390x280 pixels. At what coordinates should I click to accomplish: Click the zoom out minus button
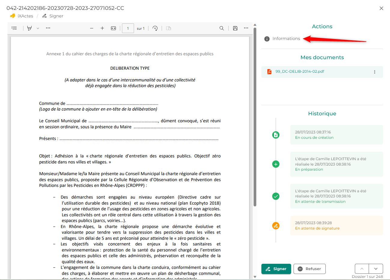tap(92, 28)
